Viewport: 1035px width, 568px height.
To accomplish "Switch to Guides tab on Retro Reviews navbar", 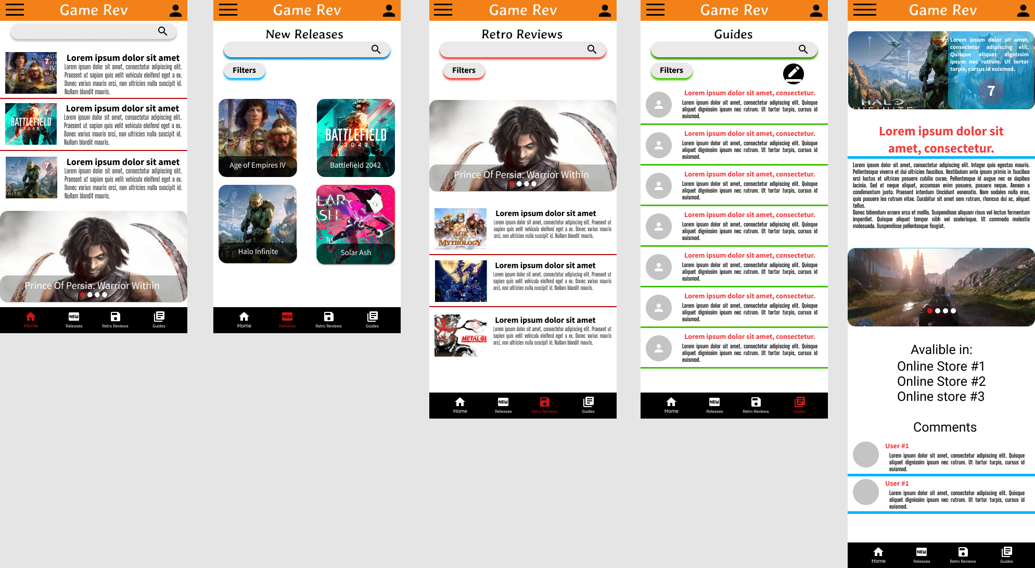I will 588,405.
